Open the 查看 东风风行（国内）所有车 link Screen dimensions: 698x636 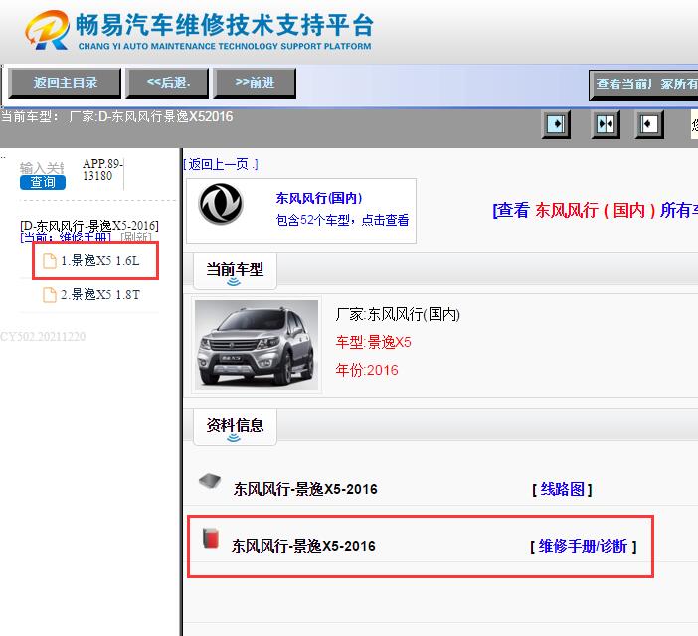point(596,210)
